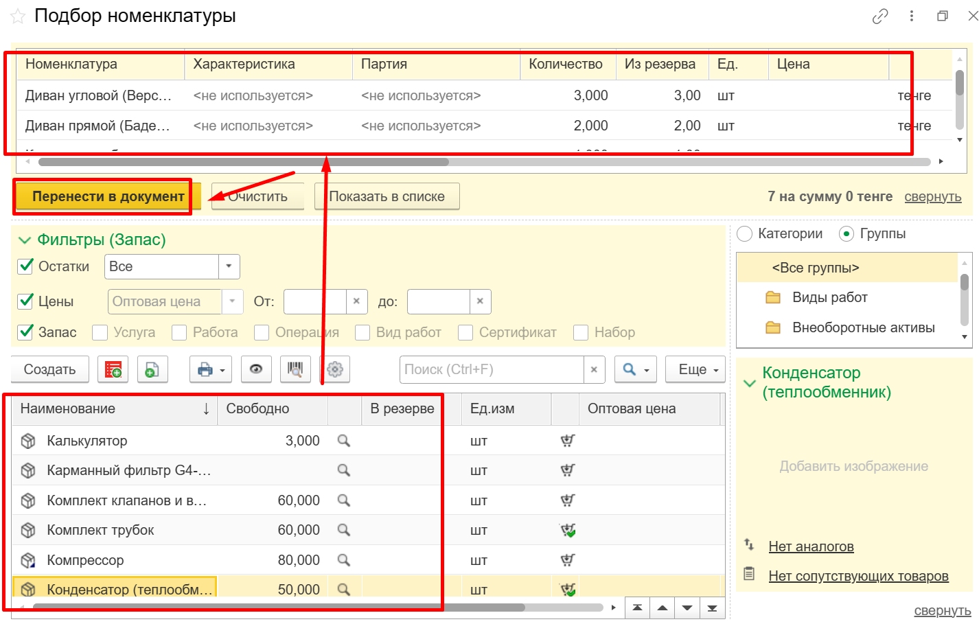Open the Нет аналогов link
This screenshot has height=624, width=979.
[x=811, y=546]
